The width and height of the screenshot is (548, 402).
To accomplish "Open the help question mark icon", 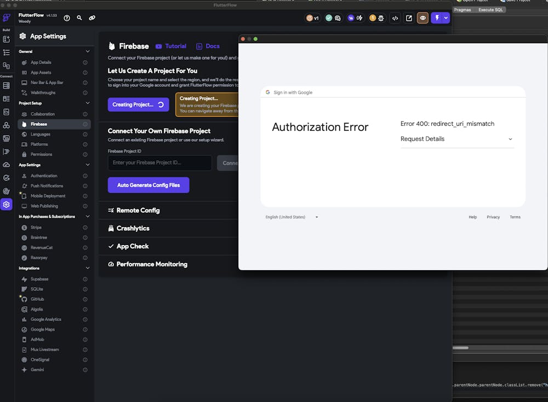I will pyautogui.click(x=67, y=18).
